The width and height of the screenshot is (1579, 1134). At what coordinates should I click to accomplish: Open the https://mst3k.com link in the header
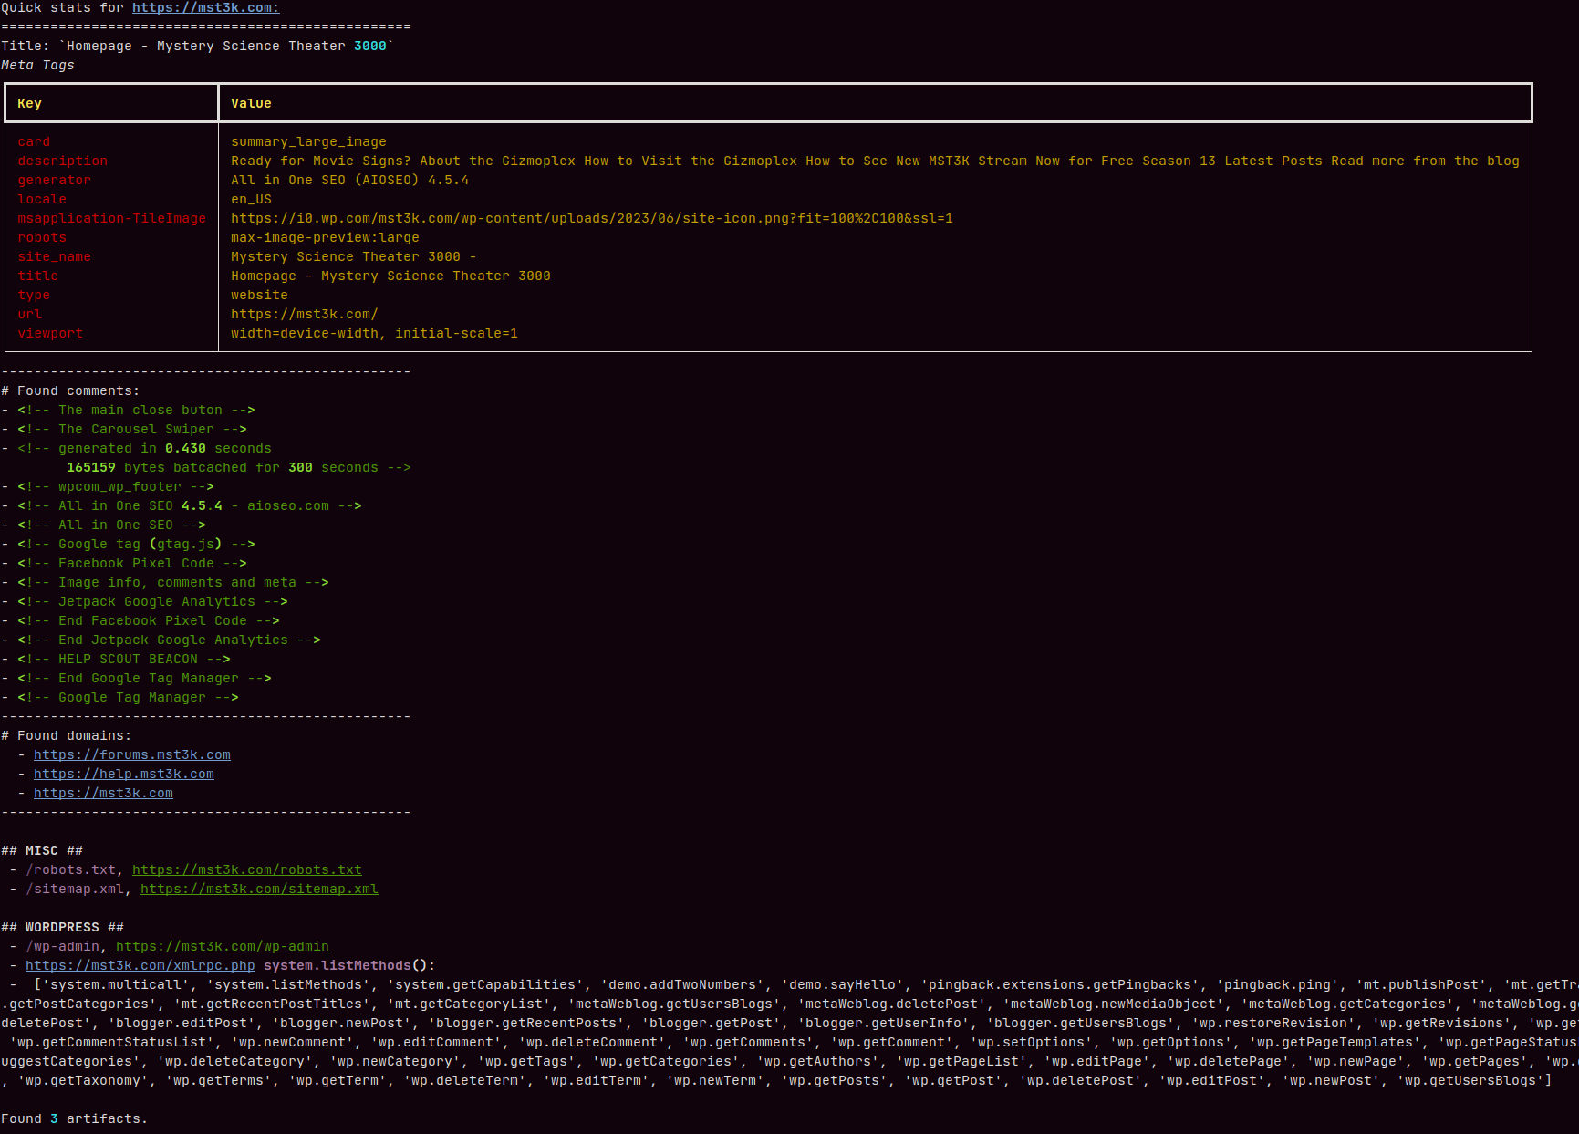(205, 7)
